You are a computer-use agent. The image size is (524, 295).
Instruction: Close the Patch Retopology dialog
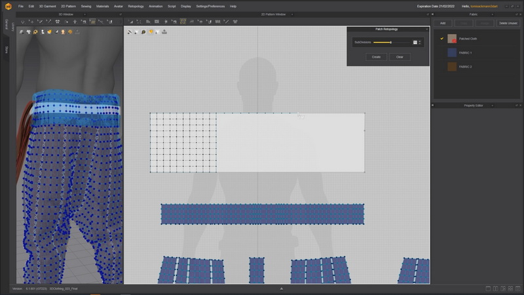click(427, 29)
